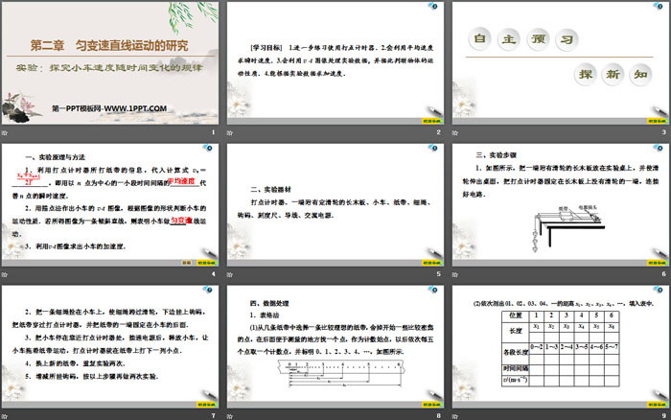Screen dimensions: 671x420
Task: Click the 新 character tile on slide 3
Action: point(613,75)
